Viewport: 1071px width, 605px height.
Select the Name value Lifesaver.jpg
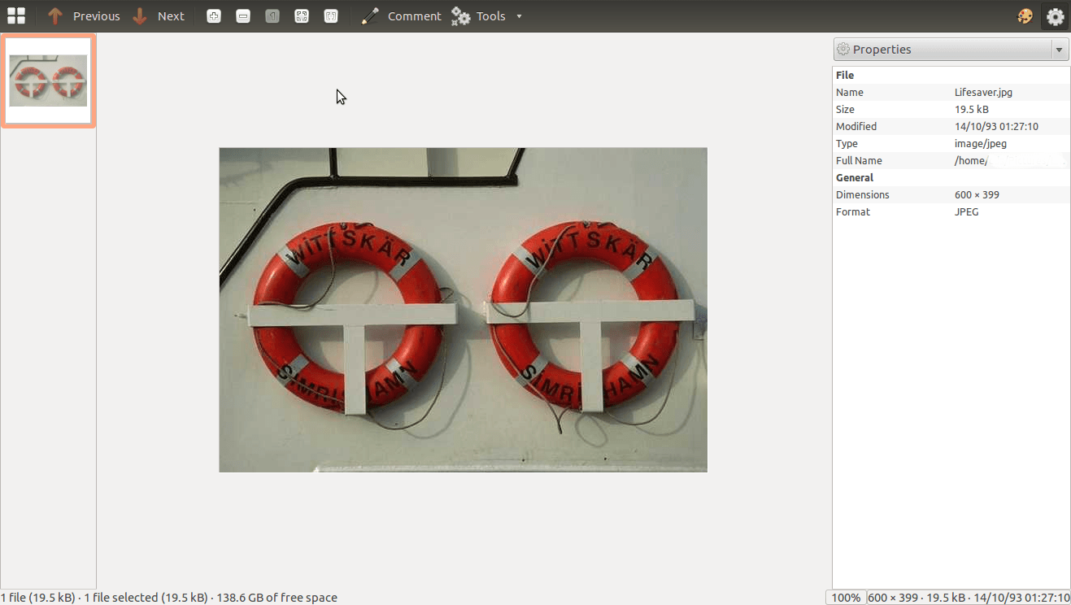(983, 93)
